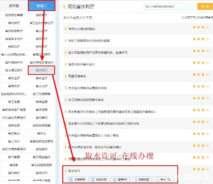The width and height of the screenshot is (213, 184).
Task: Select 省水利厅 in department list
Action: 41,70
